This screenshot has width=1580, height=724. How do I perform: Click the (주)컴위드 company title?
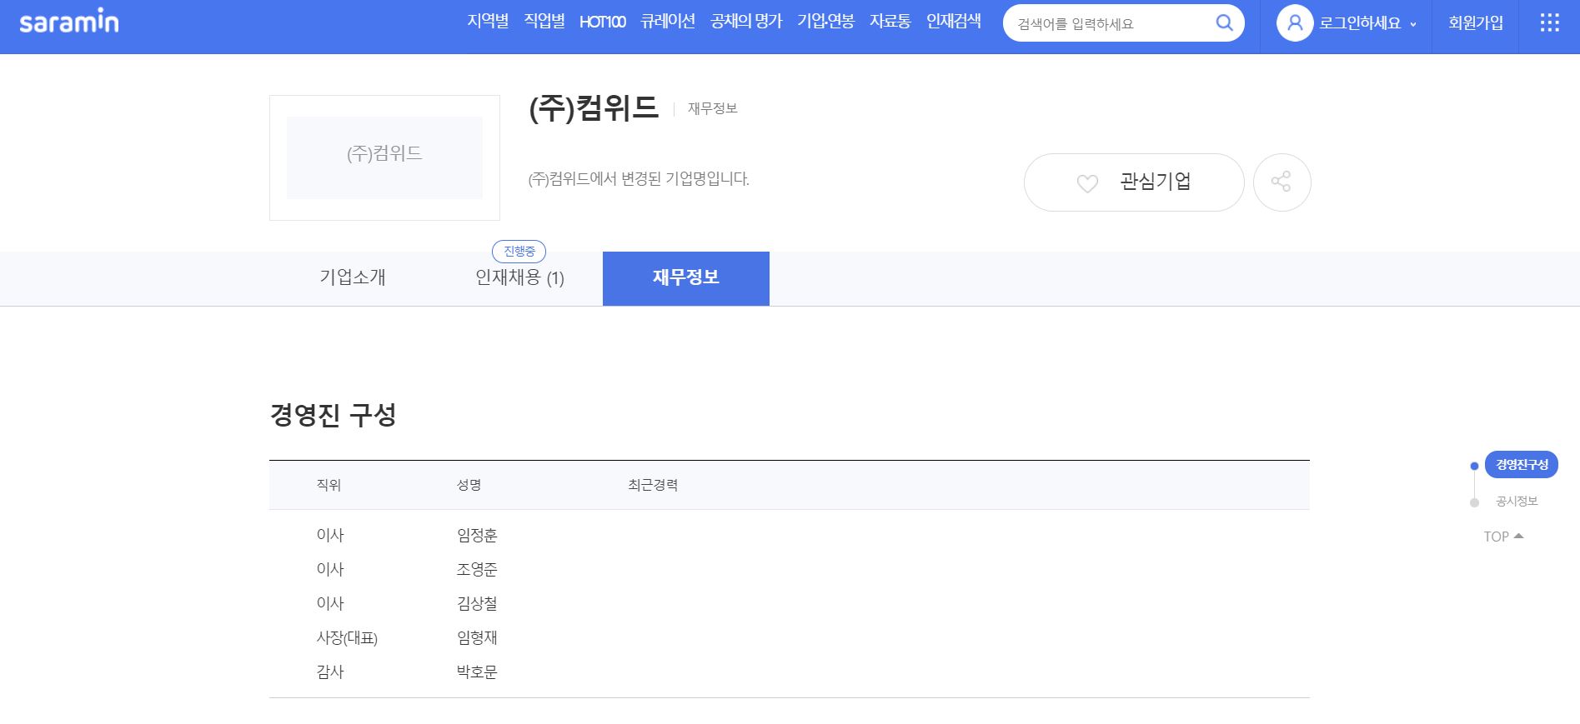click(x=594, y=108)
